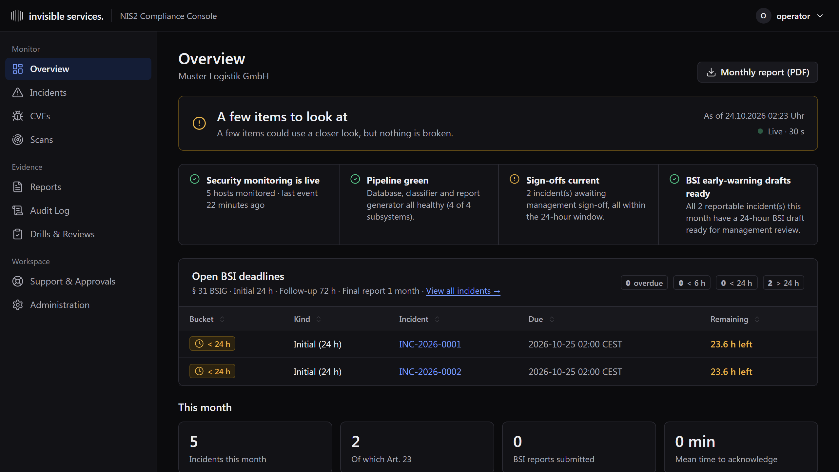Image resolution: width=839 pixels, height=472 pixels.
Task: Navigate to Administration
Action: (78, 305)
